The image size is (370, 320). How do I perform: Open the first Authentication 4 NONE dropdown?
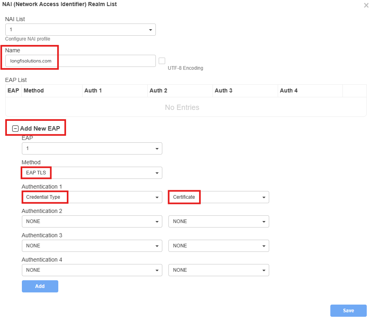click(92, 270)
